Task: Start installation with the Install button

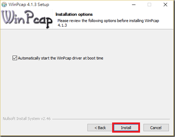Action: pos(126,127)
